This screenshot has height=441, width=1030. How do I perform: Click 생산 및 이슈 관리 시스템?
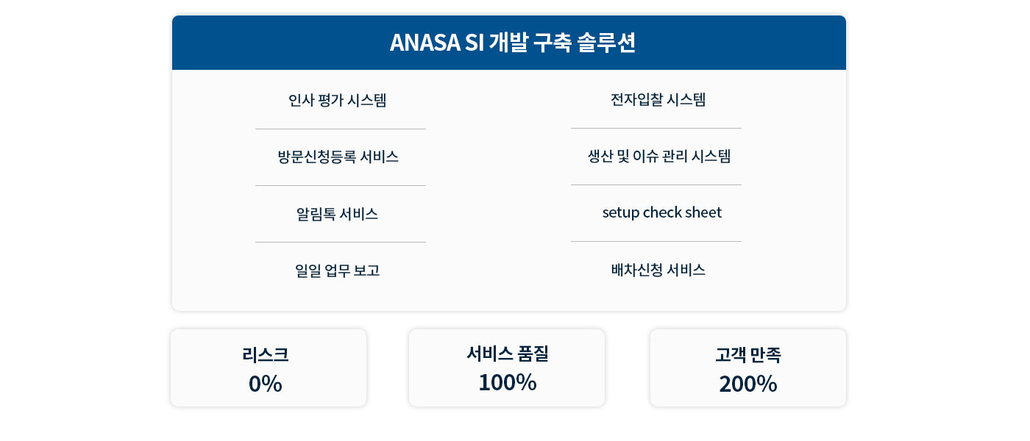coord(658,156)
